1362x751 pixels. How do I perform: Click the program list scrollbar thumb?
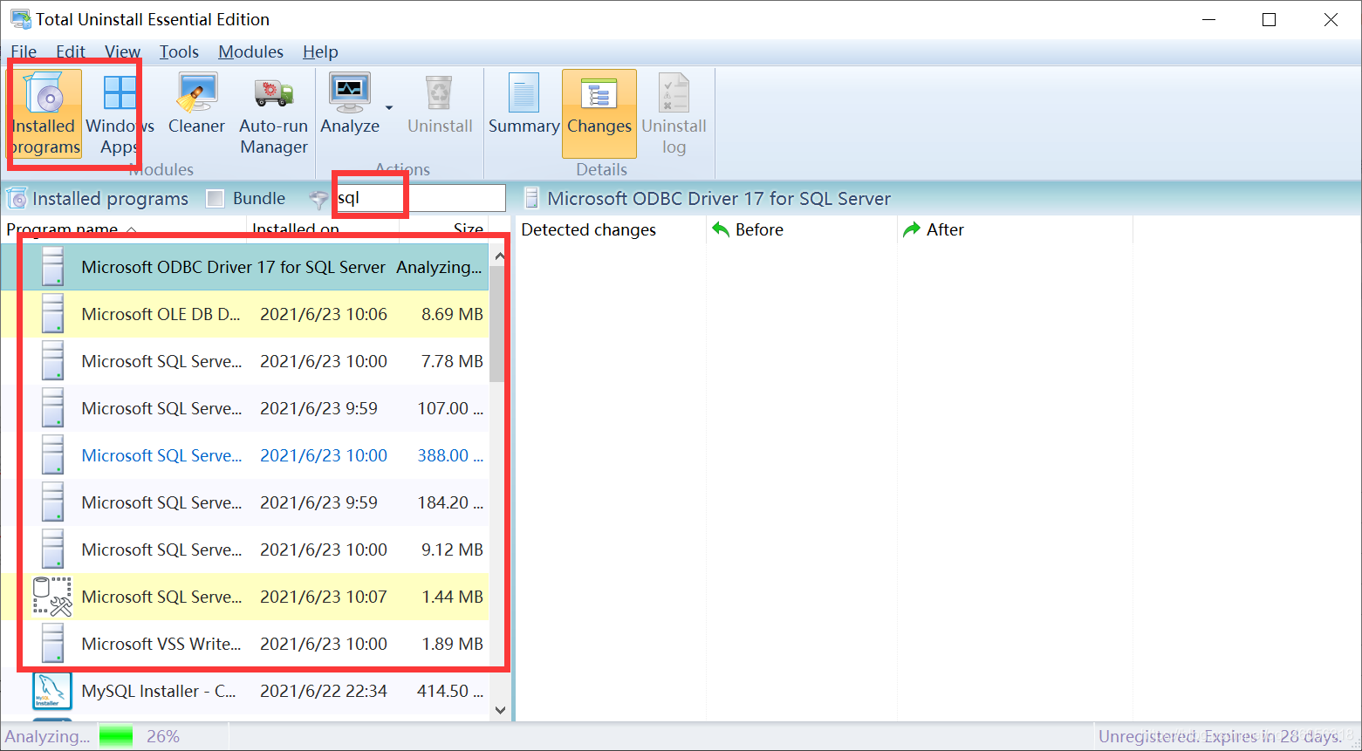click(497, 324)
